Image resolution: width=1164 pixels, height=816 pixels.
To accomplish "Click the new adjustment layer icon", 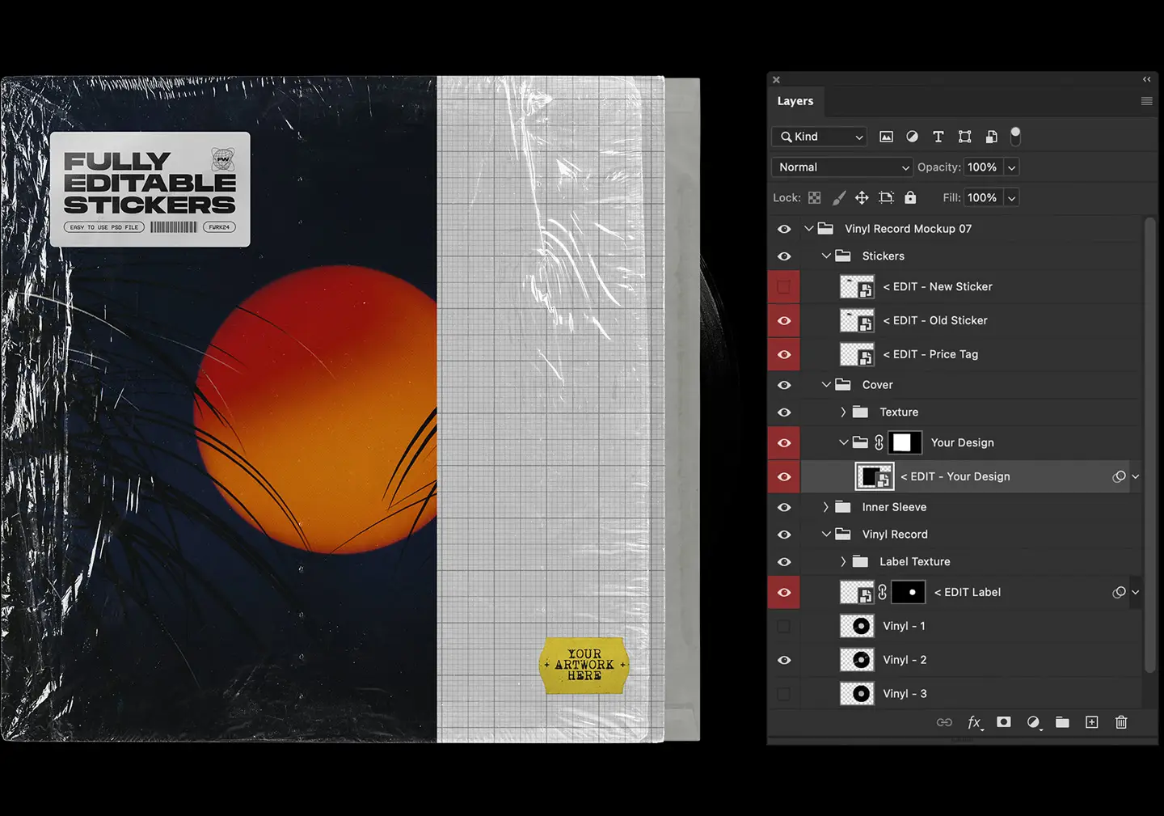I will [1034, 722].
